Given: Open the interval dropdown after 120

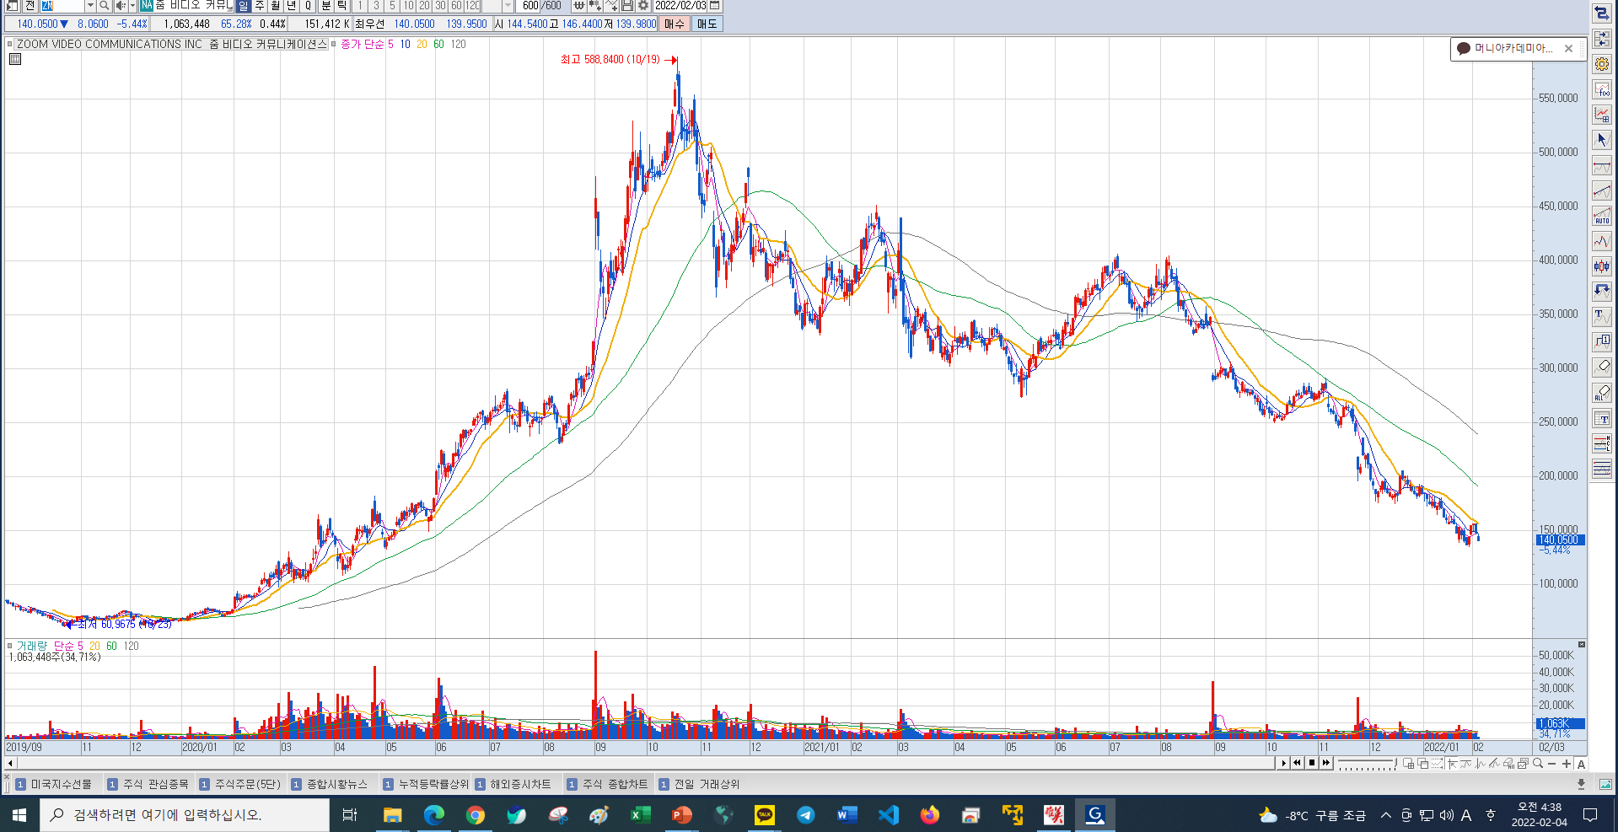Looking at the screenshot, I should pyautogui.click(x=508, y=6).
